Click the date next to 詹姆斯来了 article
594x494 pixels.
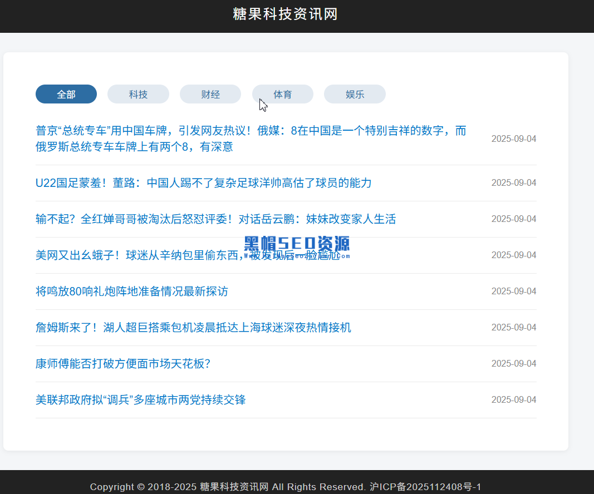click(513, 327)
